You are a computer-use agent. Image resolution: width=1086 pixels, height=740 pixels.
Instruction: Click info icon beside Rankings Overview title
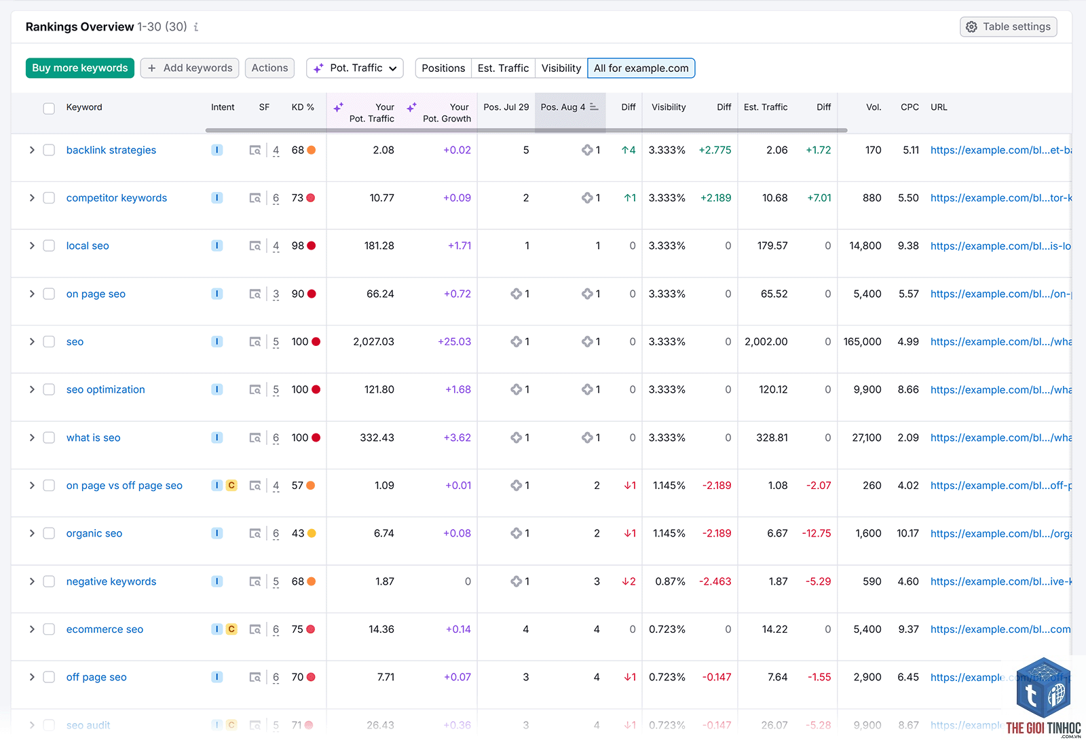tap(196, 27)
